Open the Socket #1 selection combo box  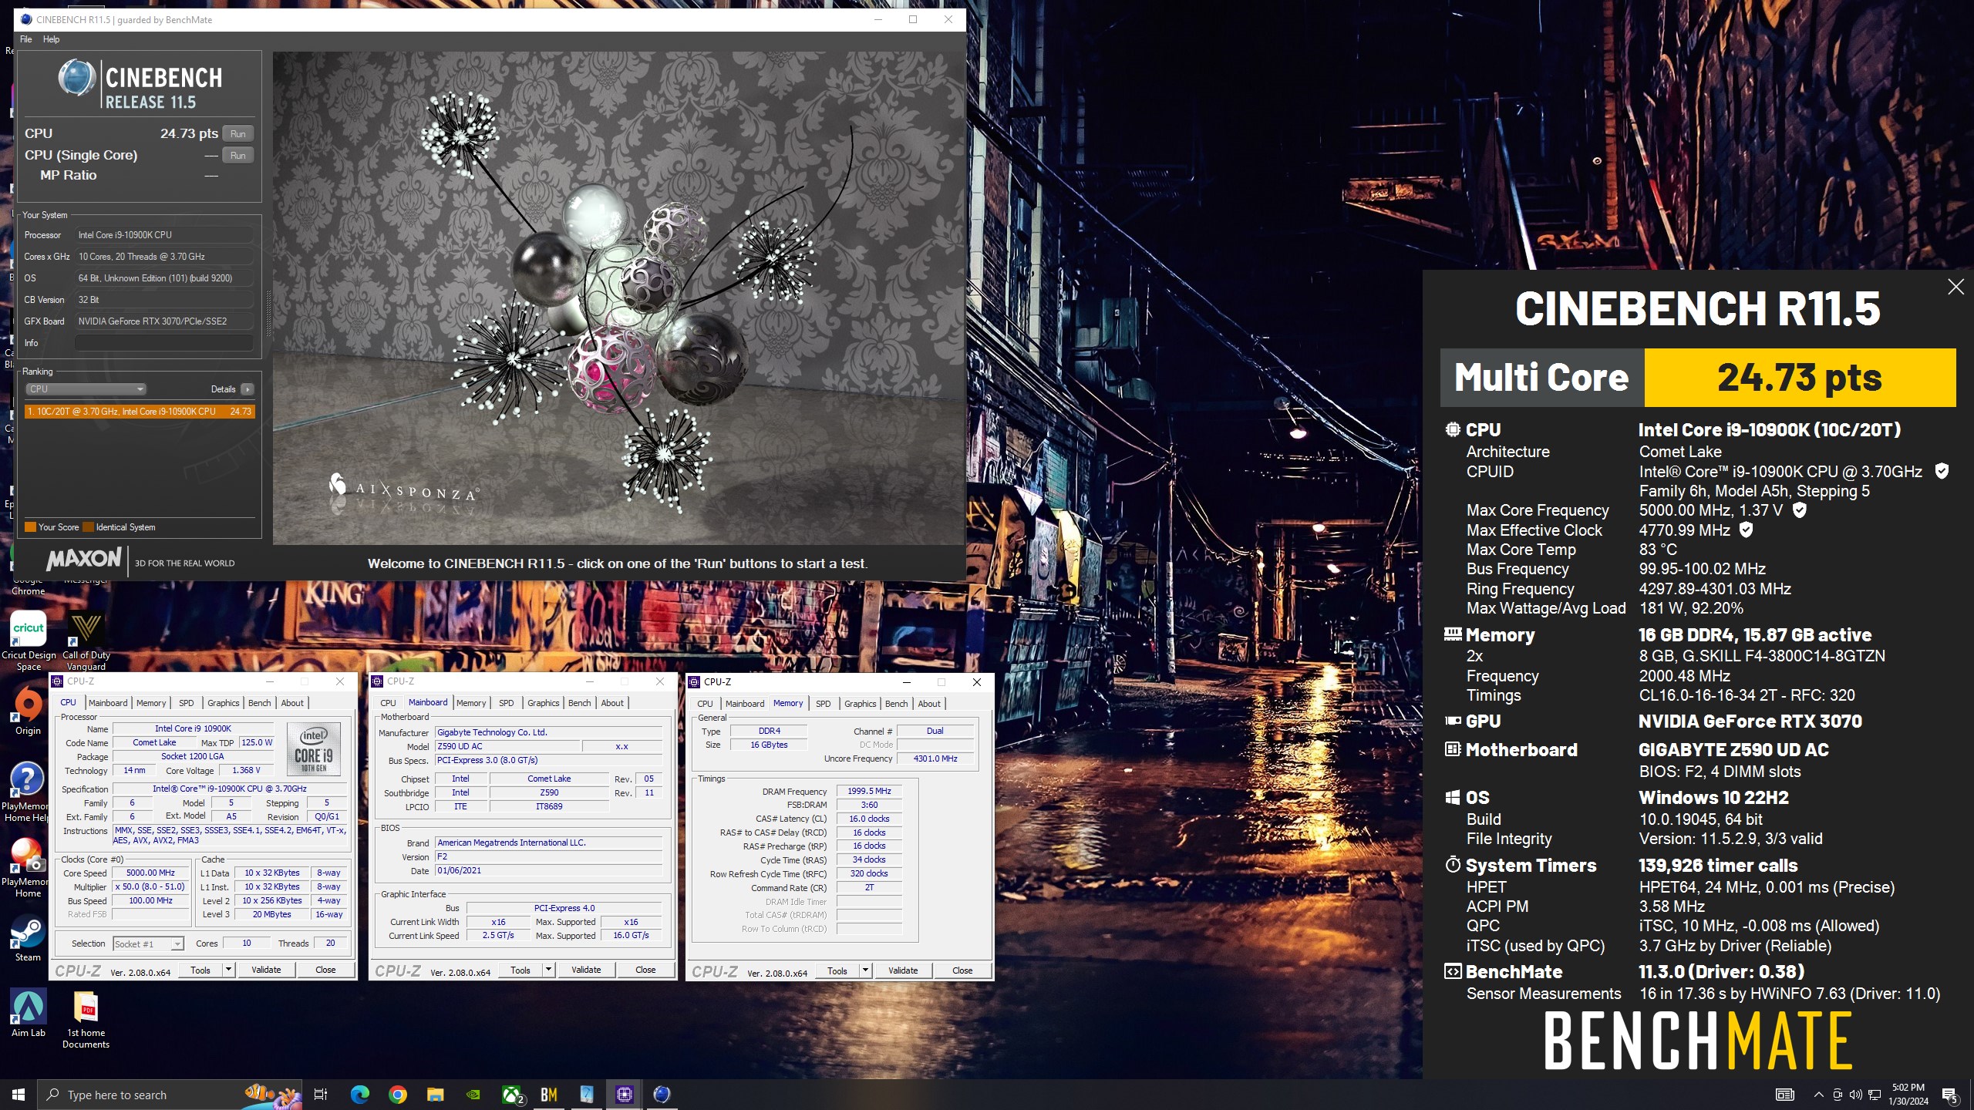tap(148, 943)
